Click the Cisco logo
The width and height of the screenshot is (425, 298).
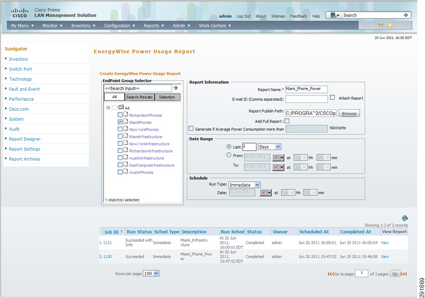[19, 13]
